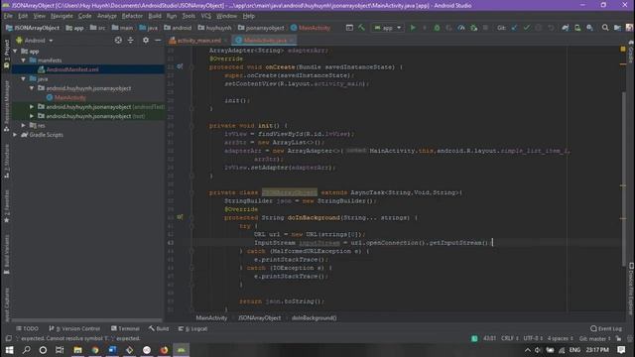Collapse the android.huyhuynh.jsonarrayobject main package
635x357 pixels.
(x=32, y=88)
